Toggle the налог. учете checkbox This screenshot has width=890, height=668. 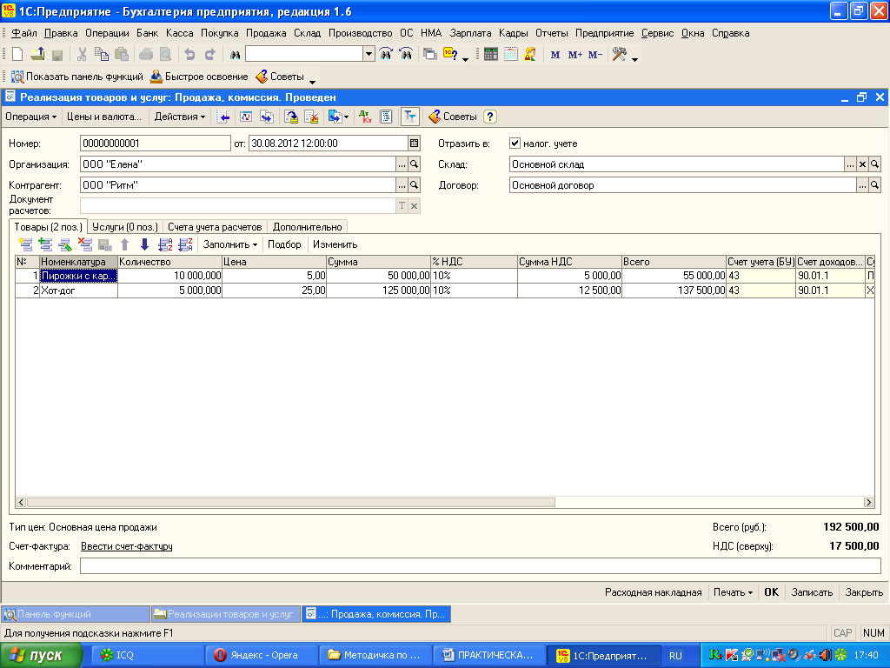tap(515, 144)
